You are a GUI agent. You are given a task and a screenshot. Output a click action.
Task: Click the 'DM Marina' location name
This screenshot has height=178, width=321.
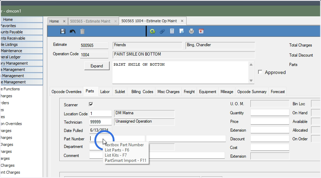point(144,113)
